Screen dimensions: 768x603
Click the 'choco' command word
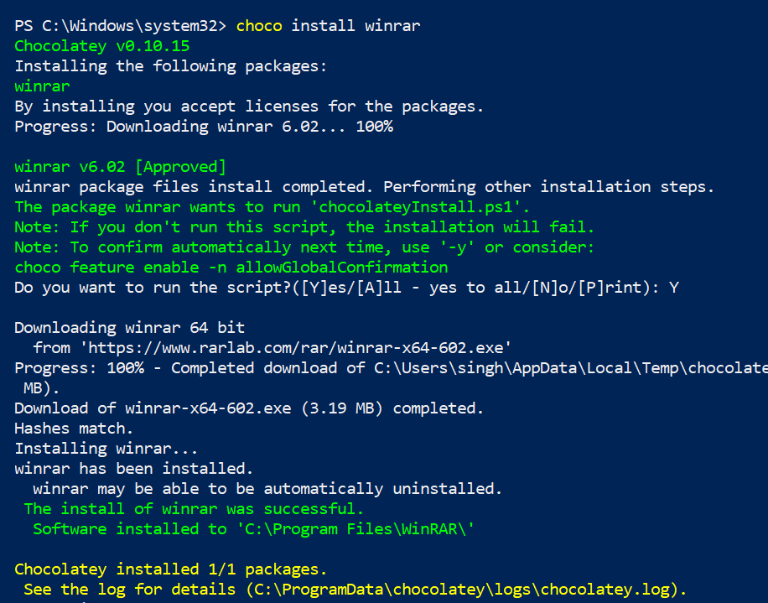tap(259, 25)
